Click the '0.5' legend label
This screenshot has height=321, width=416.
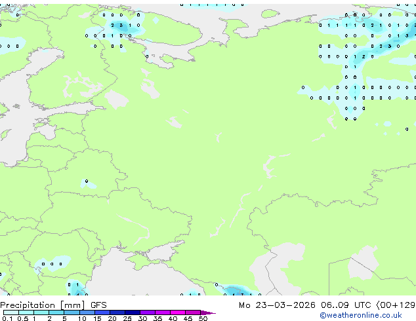(23, 318)
